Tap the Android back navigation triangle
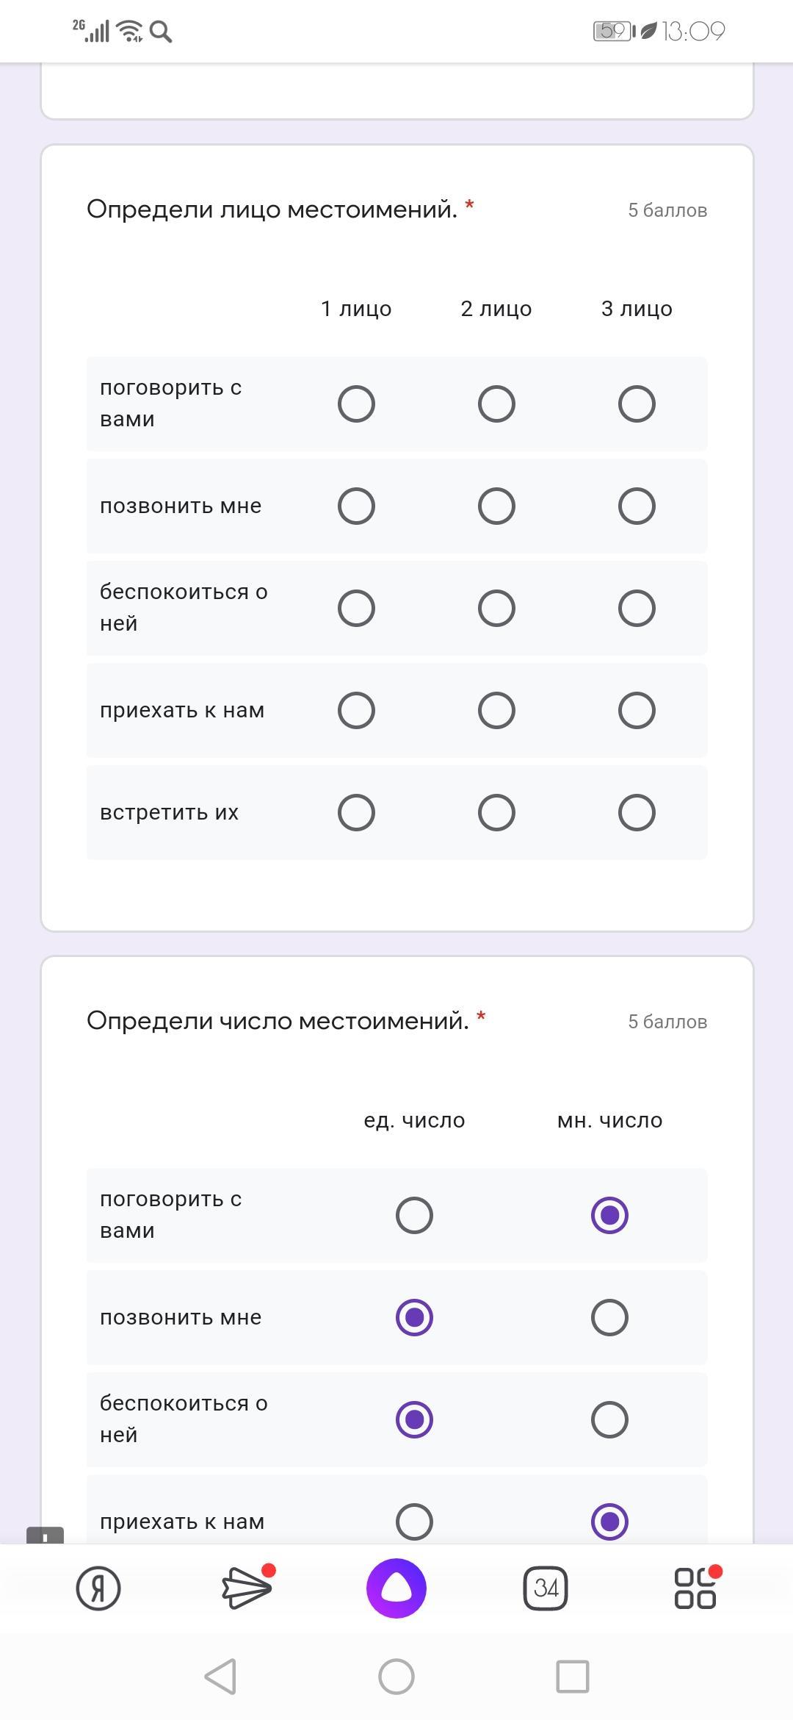The image size is (793, 1720). click(220, 1677)
